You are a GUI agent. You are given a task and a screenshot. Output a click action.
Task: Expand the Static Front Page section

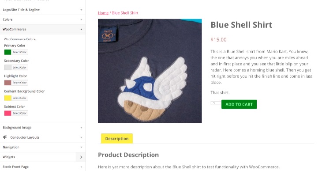click(43, 167)
